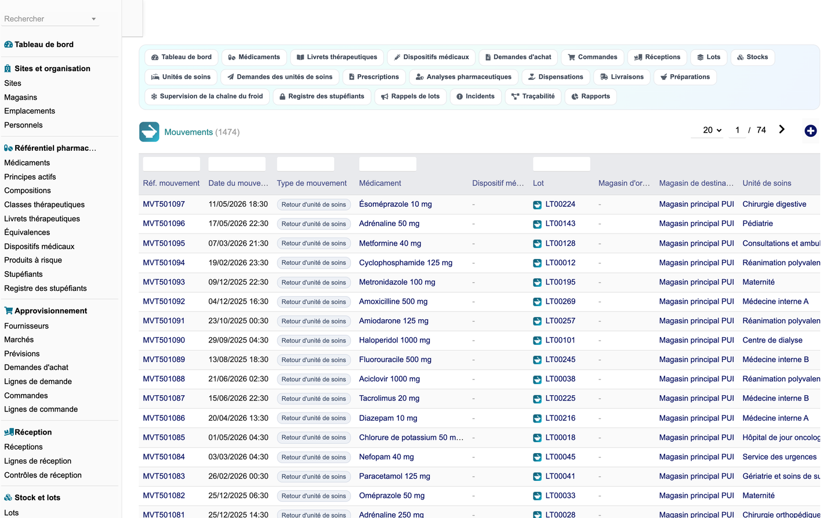Open Ésoméprazole 10 mg medication link
Screen dimensions: 838x518
point(396,205)
